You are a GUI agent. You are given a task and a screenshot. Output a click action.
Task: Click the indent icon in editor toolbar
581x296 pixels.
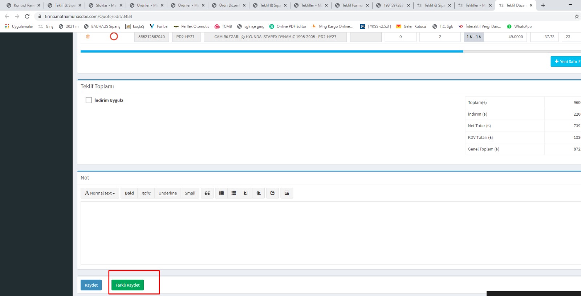(258, 193)
